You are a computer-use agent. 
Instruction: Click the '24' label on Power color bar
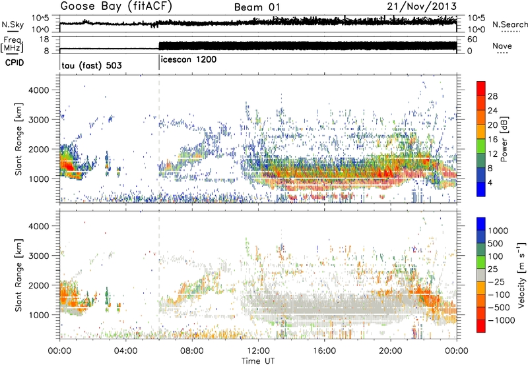point(492,111)
